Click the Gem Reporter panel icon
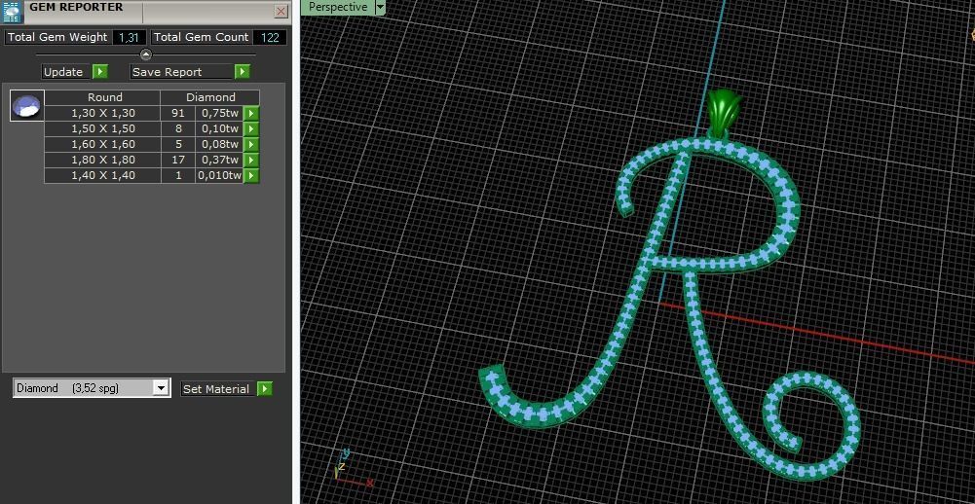Image resolution: width=975 pixels, height=504 pixels. [13, 11]
